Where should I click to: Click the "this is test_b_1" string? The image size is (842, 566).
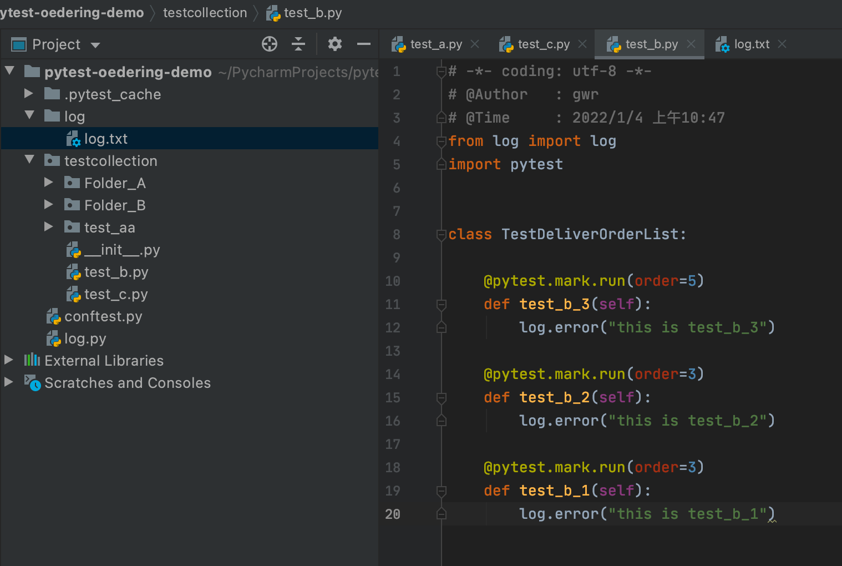coord(688,514)
